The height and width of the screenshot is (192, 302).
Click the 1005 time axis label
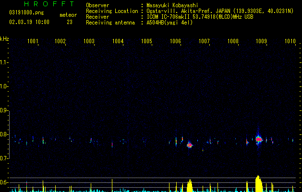[x=146, y=41]
